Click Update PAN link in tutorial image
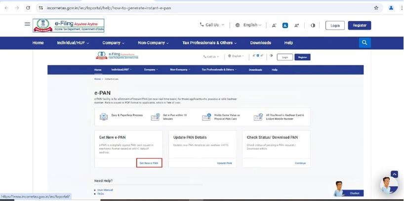This screenshot has width=404, height=201. 224,163
